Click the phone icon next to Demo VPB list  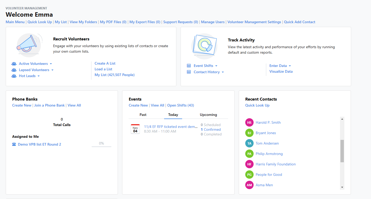(14, 144)
